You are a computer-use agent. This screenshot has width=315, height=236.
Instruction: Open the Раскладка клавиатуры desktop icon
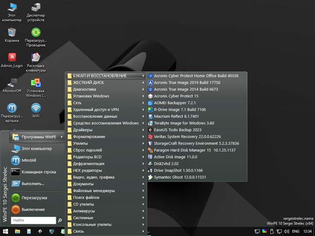click(36, 58)
